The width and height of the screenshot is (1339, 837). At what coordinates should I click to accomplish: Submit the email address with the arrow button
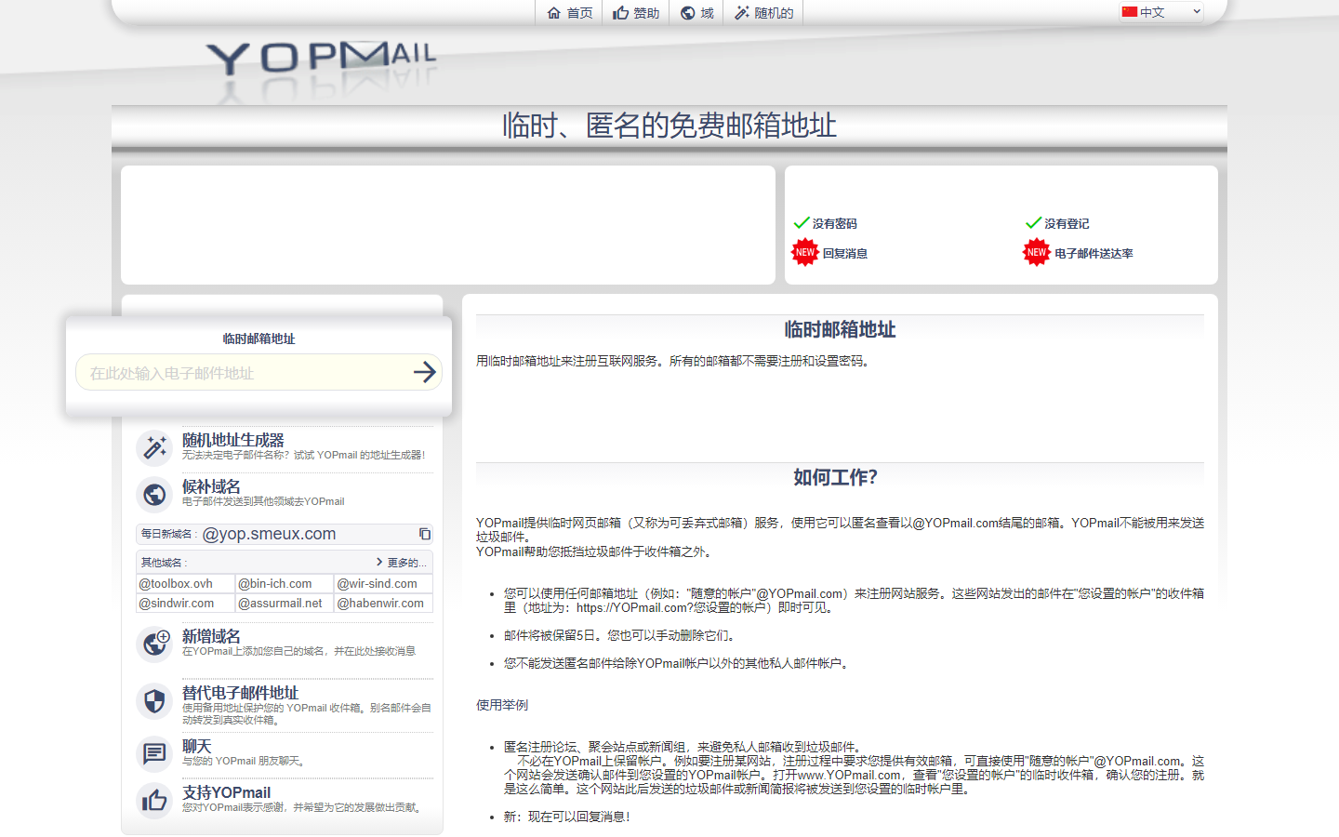(425, 373)
